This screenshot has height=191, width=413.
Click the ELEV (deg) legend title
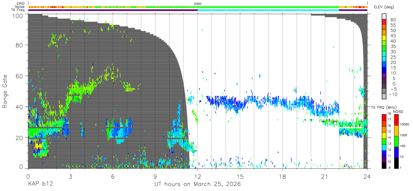point(384,7)
